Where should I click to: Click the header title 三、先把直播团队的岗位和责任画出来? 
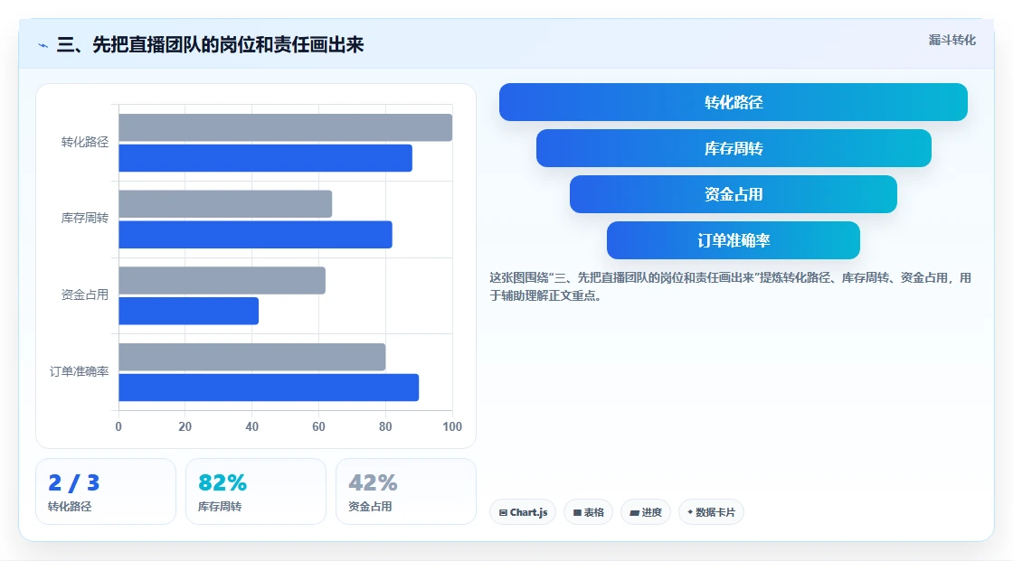(x=210, y=44)
